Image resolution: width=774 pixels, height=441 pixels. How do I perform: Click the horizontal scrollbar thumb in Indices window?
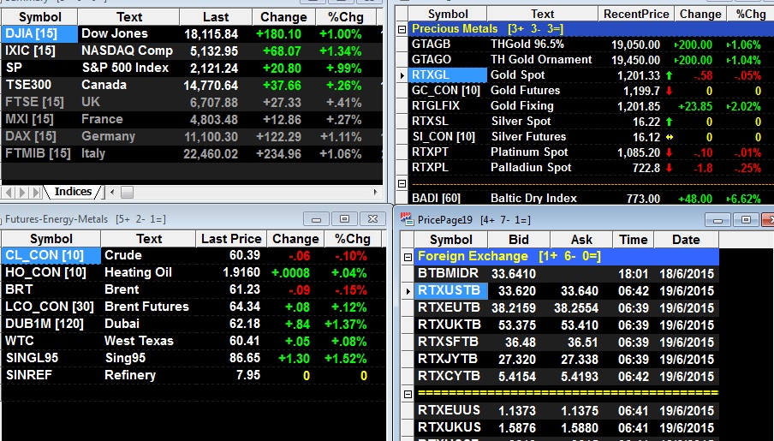point(127,192)
